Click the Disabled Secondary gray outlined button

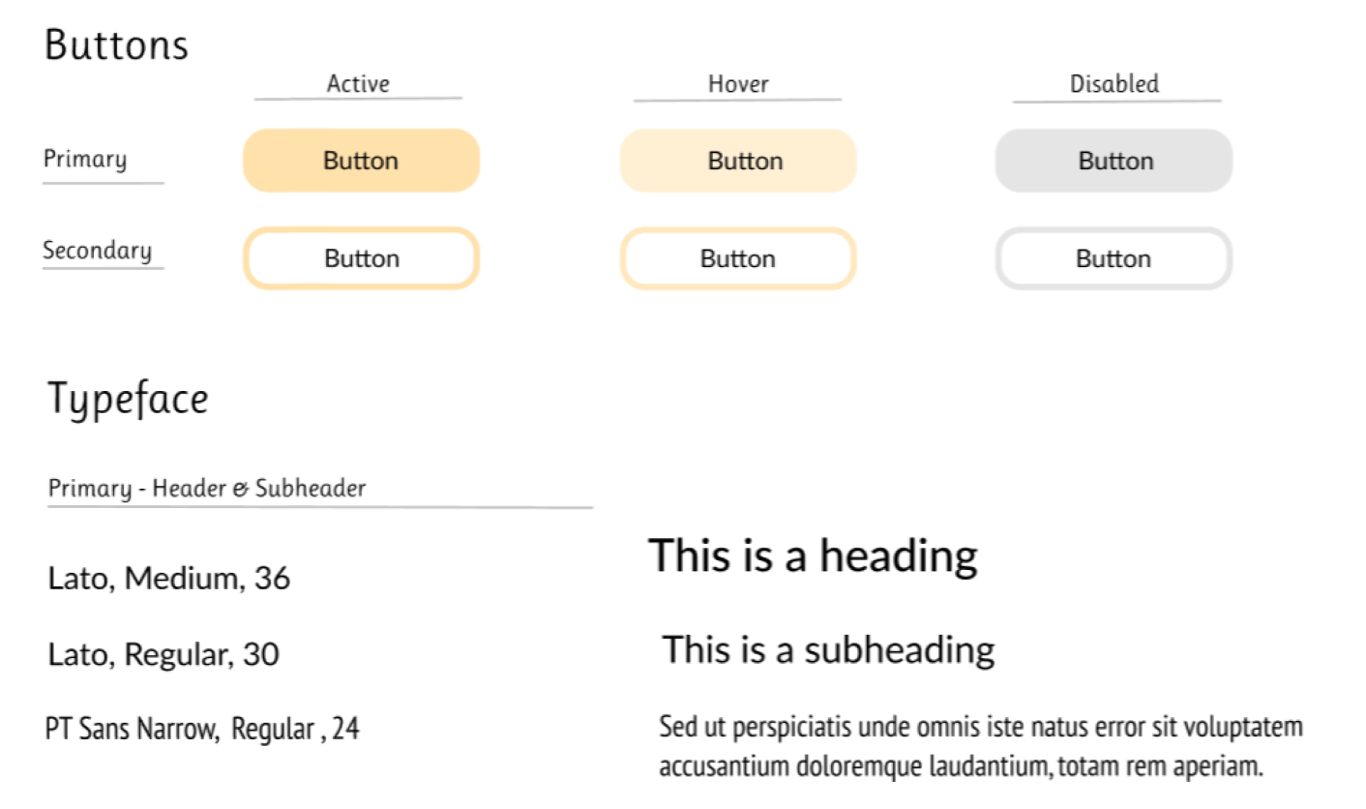pyautogui.click(x=1114, y=258)
